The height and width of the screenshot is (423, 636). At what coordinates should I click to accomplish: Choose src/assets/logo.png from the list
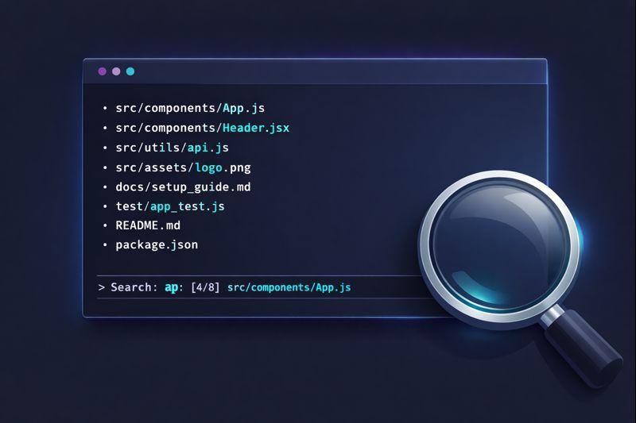(x=183, y=167)
